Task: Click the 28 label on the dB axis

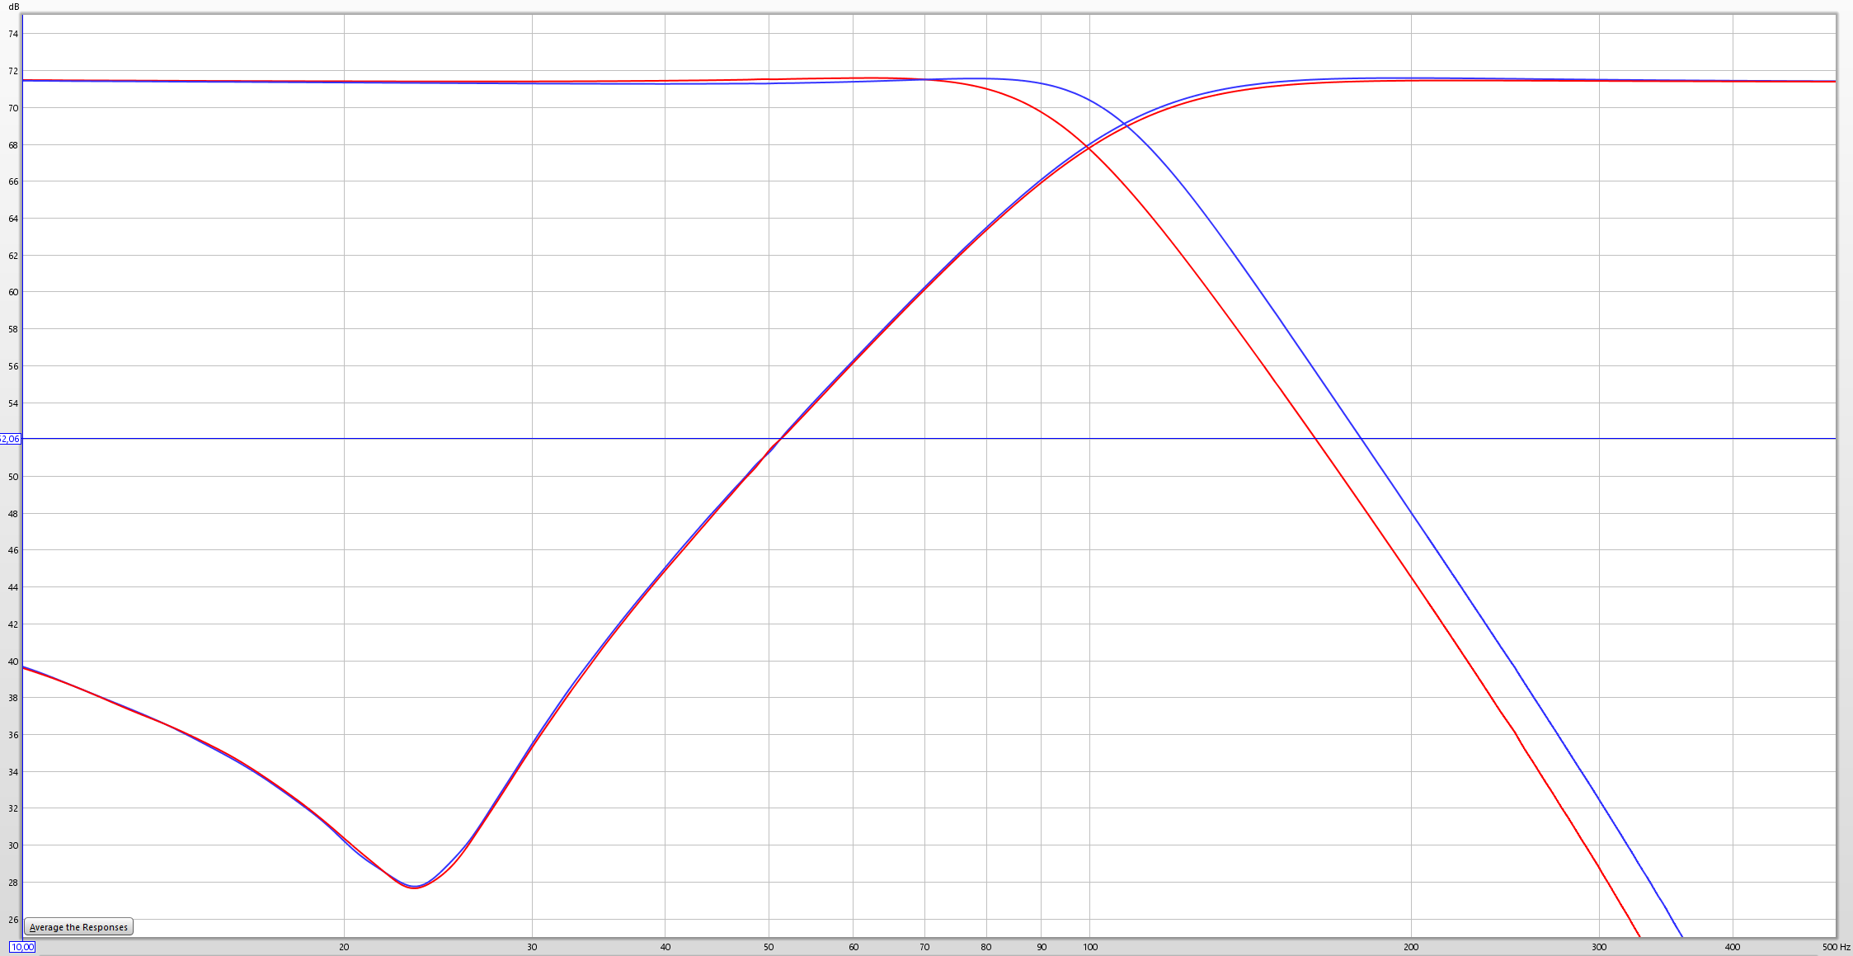Action: tap(13, 883)
